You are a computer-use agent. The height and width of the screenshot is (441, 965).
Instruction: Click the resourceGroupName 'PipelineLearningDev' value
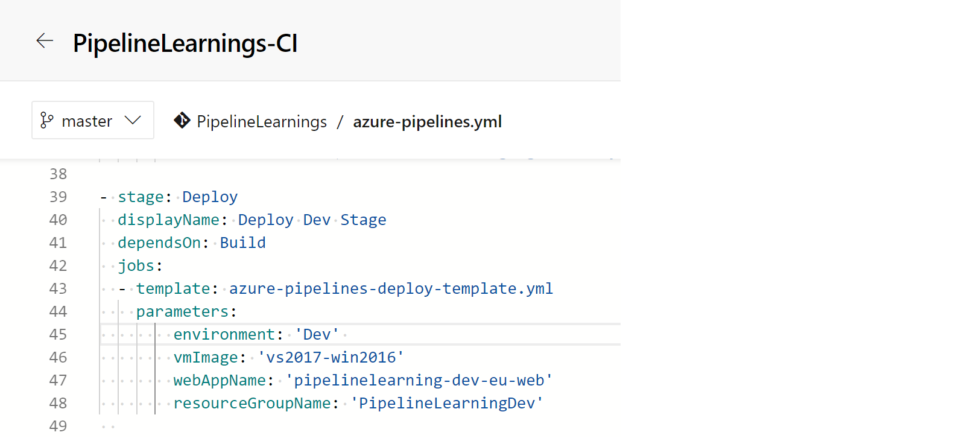(x=446, y=404)
